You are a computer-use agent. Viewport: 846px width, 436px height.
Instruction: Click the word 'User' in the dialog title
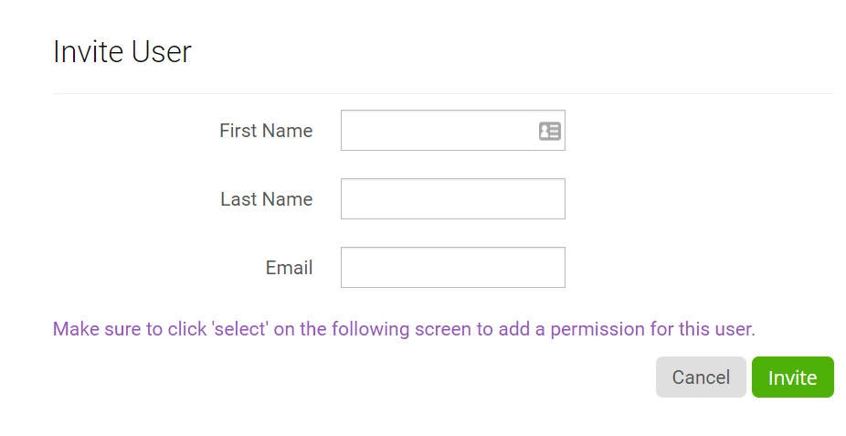tap(162, 52)
